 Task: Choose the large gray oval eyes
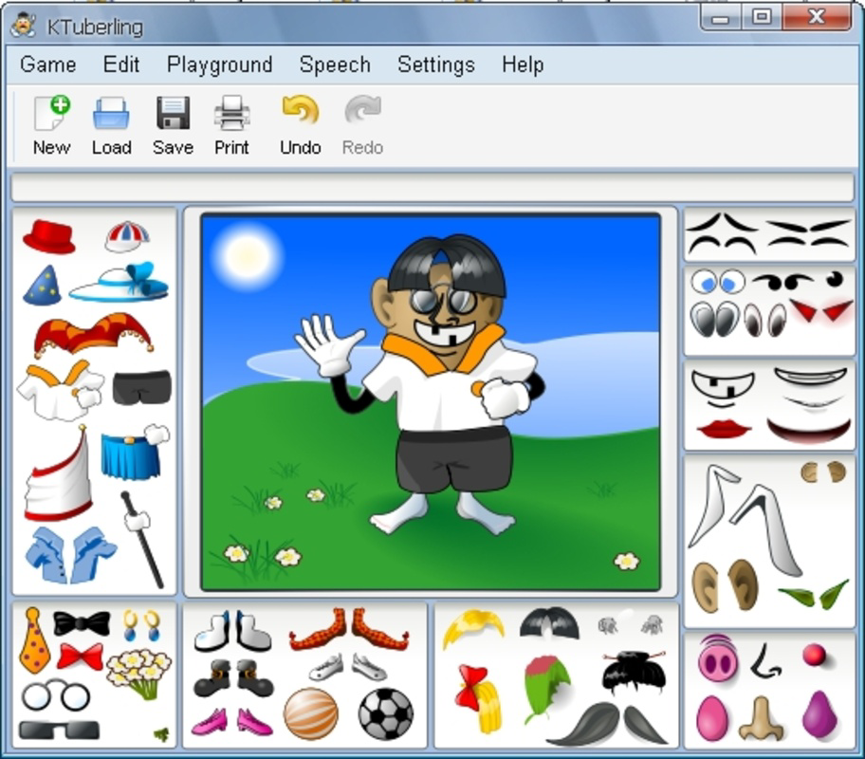715,319
